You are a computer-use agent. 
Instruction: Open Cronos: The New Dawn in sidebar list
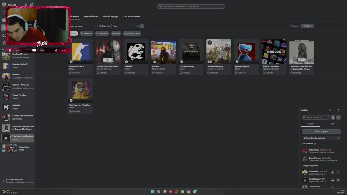click(x=18, y=117)
